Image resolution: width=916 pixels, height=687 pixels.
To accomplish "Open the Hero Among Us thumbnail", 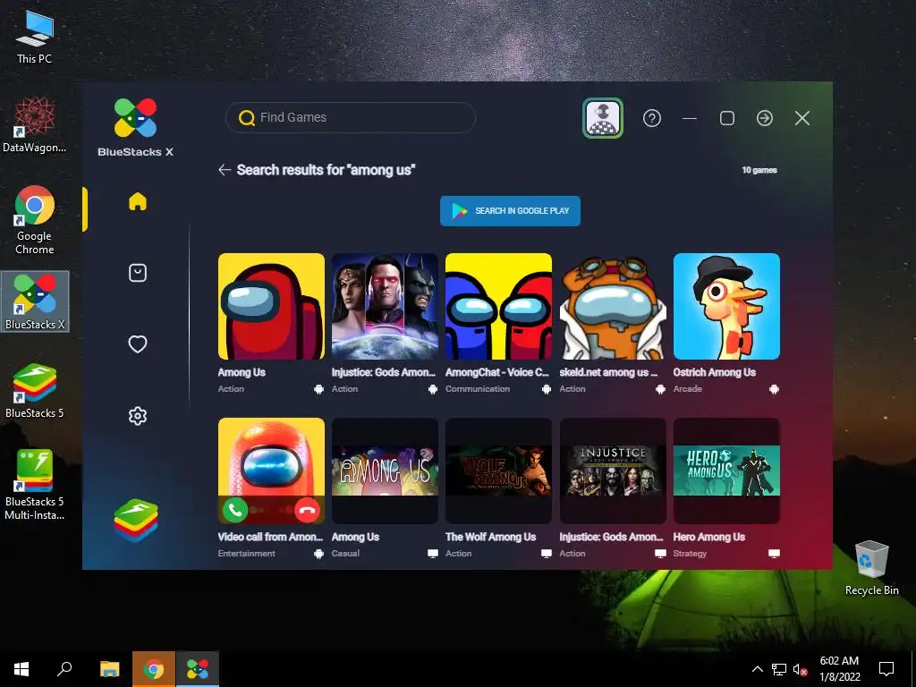I will tap(726, 471).
